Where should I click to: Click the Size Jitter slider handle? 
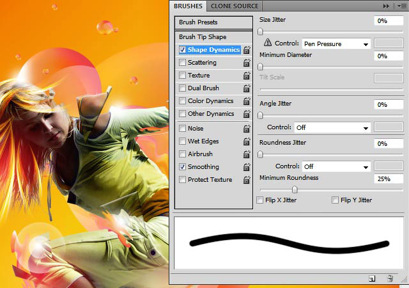[x=260, y=31]
